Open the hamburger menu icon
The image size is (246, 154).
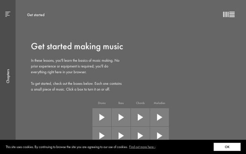coord(8,14)
